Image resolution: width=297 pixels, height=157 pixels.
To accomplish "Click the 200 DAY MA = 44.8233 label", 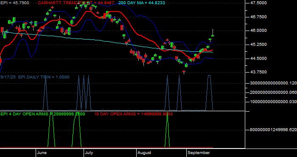I will (142, 3).
